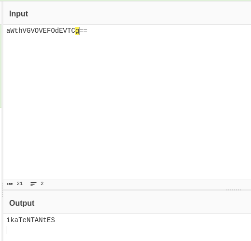
Task: Click the Input pane title
Action: [19, 13]
